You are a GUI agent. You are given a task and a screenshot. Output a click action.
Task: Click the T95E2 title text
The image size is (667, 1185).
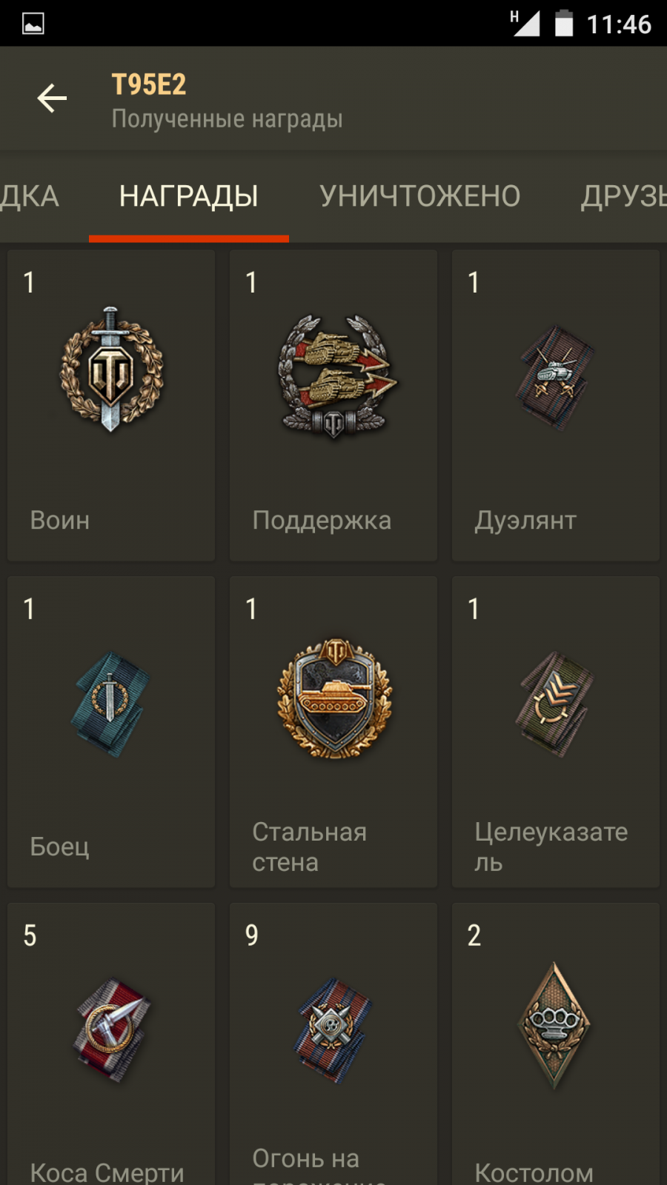[x=149, y=84]
